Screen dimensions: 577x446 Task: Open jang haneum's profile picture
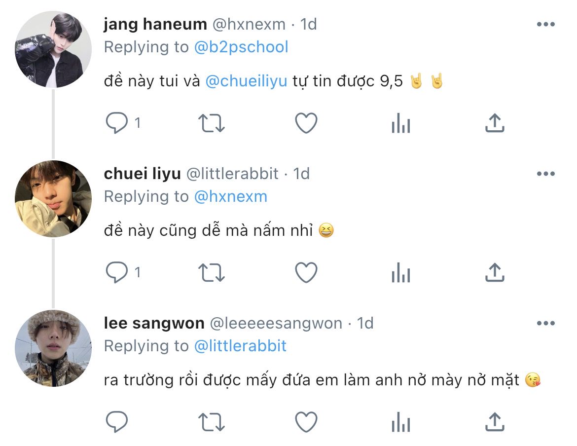(53, 49)
